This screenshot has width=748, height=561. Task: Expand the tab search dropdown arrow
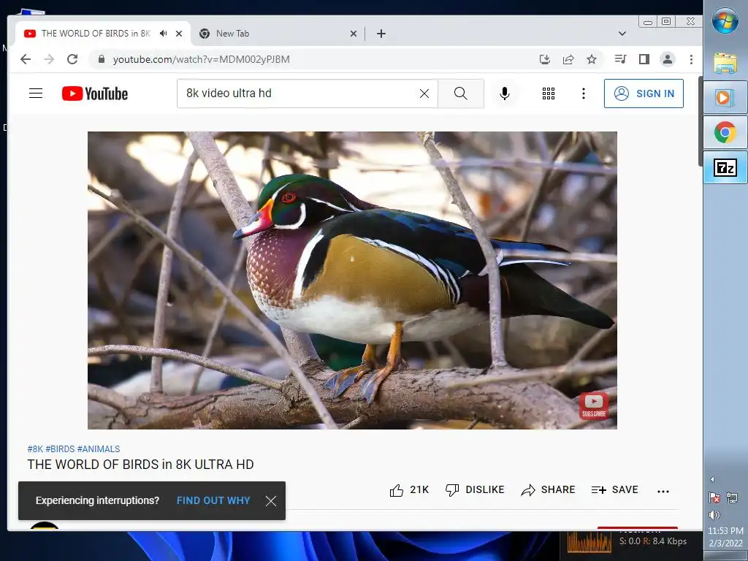(x=622, y=34)
